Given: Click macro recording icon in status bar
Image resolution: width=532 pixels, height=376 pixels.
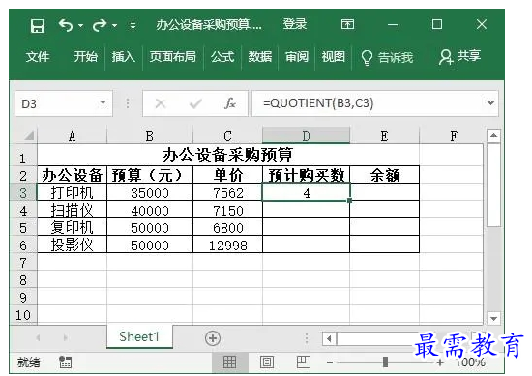Looking at the screenshot, I should 65,362.
